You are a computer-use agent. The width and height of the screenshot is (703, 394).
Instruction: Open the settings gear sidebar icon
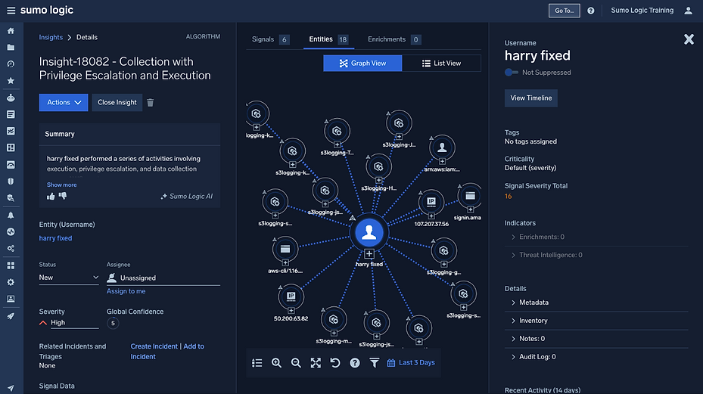pos(11,282)
